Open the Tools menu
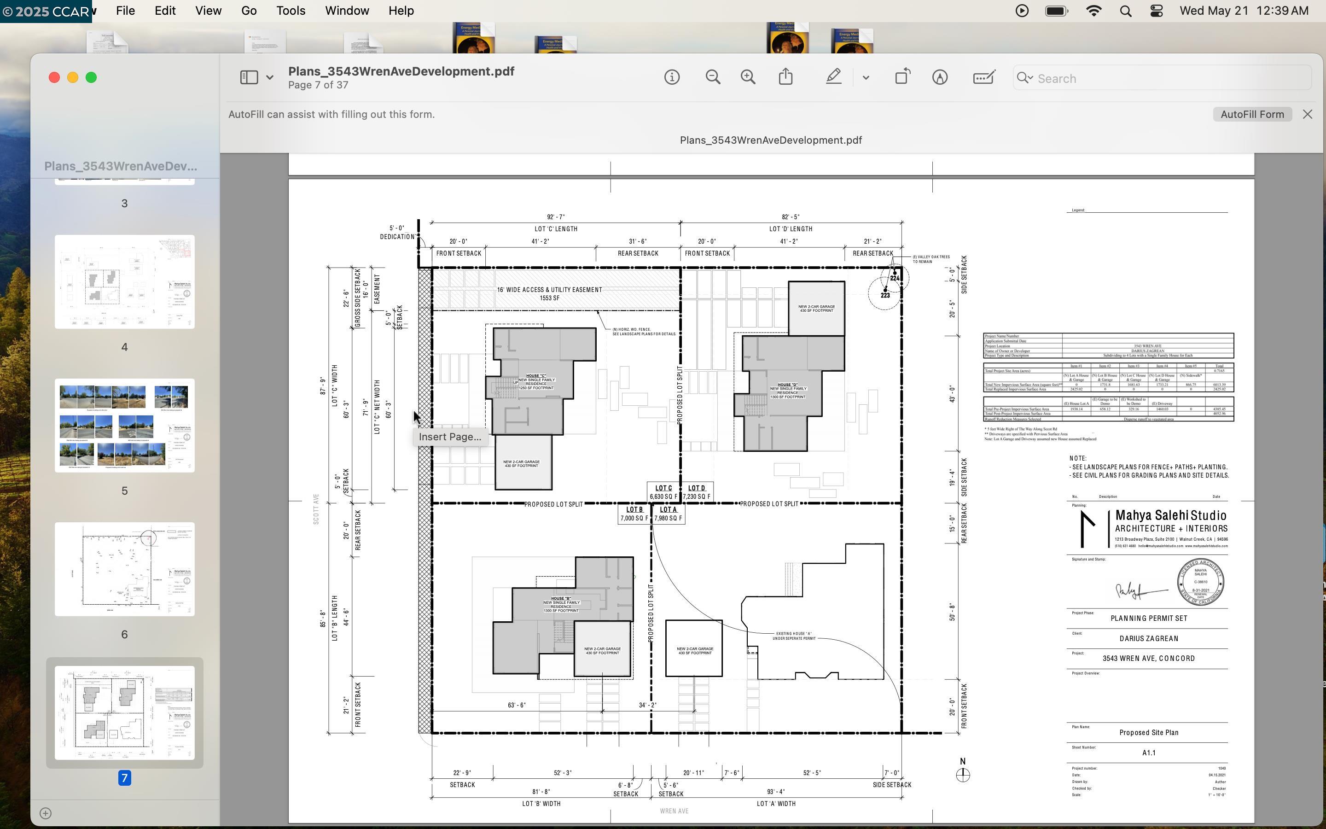 point(291,11)
